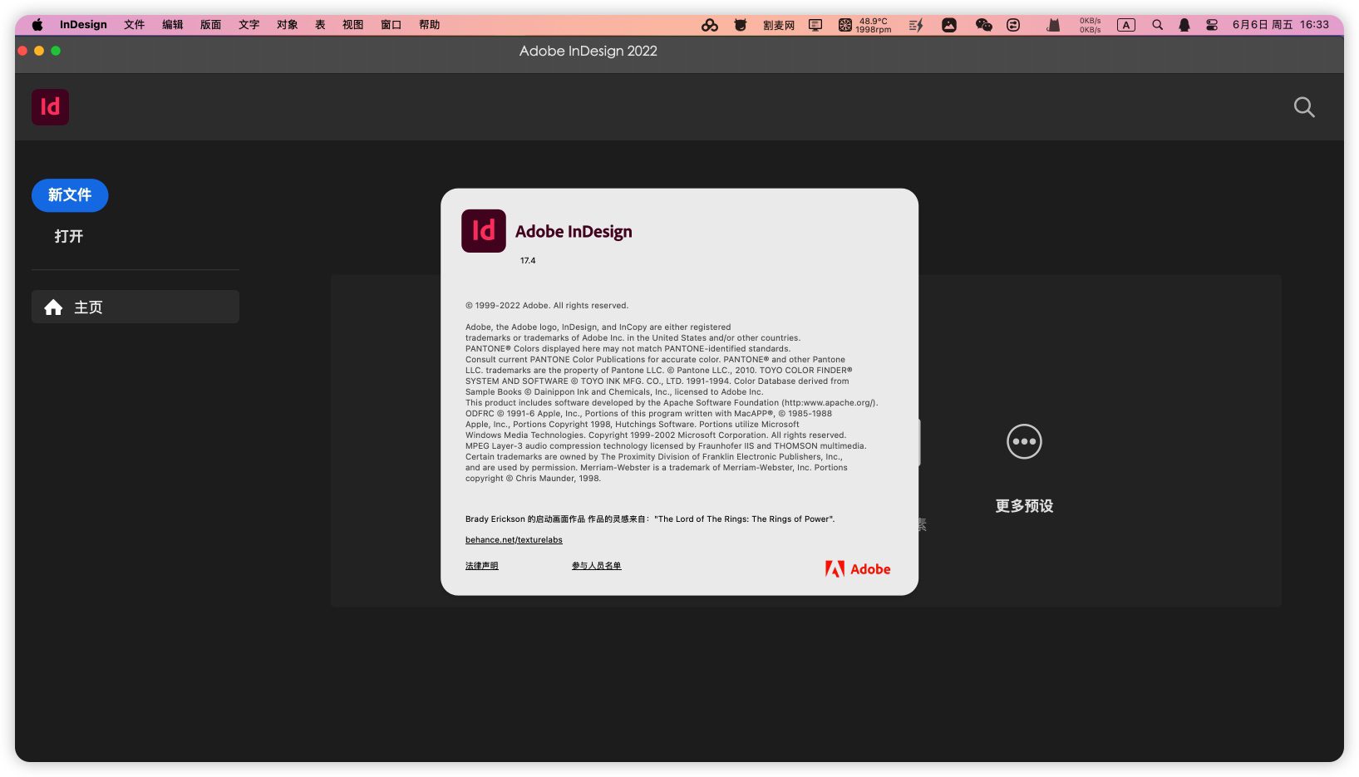Open WeChat from the menu bar
Screen dimensions: 1359x777
(x=983, y=25)
